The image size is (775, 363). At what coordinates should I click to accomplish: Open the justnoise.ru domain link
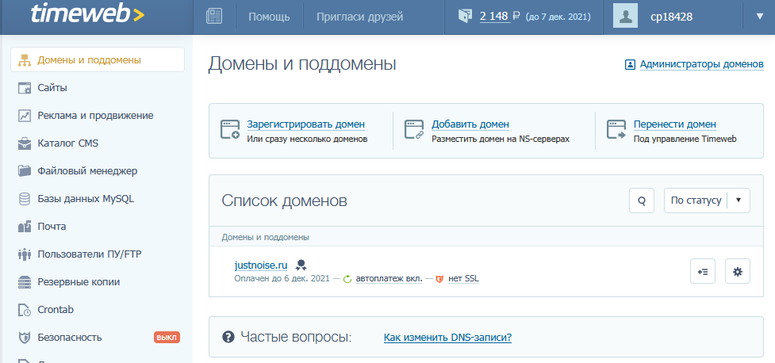[x=261, y=266]
